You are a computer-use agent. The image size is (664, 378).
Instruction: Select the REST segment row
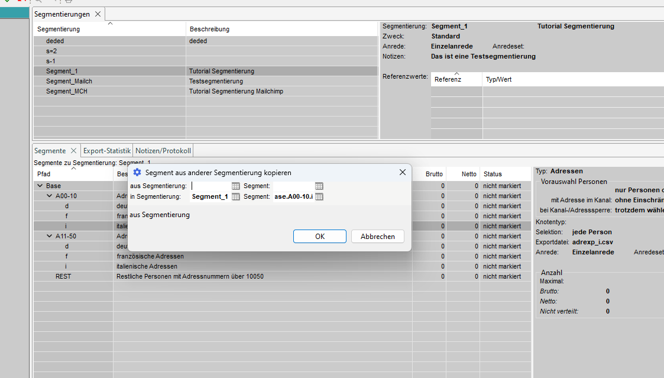tap(63, 276)
